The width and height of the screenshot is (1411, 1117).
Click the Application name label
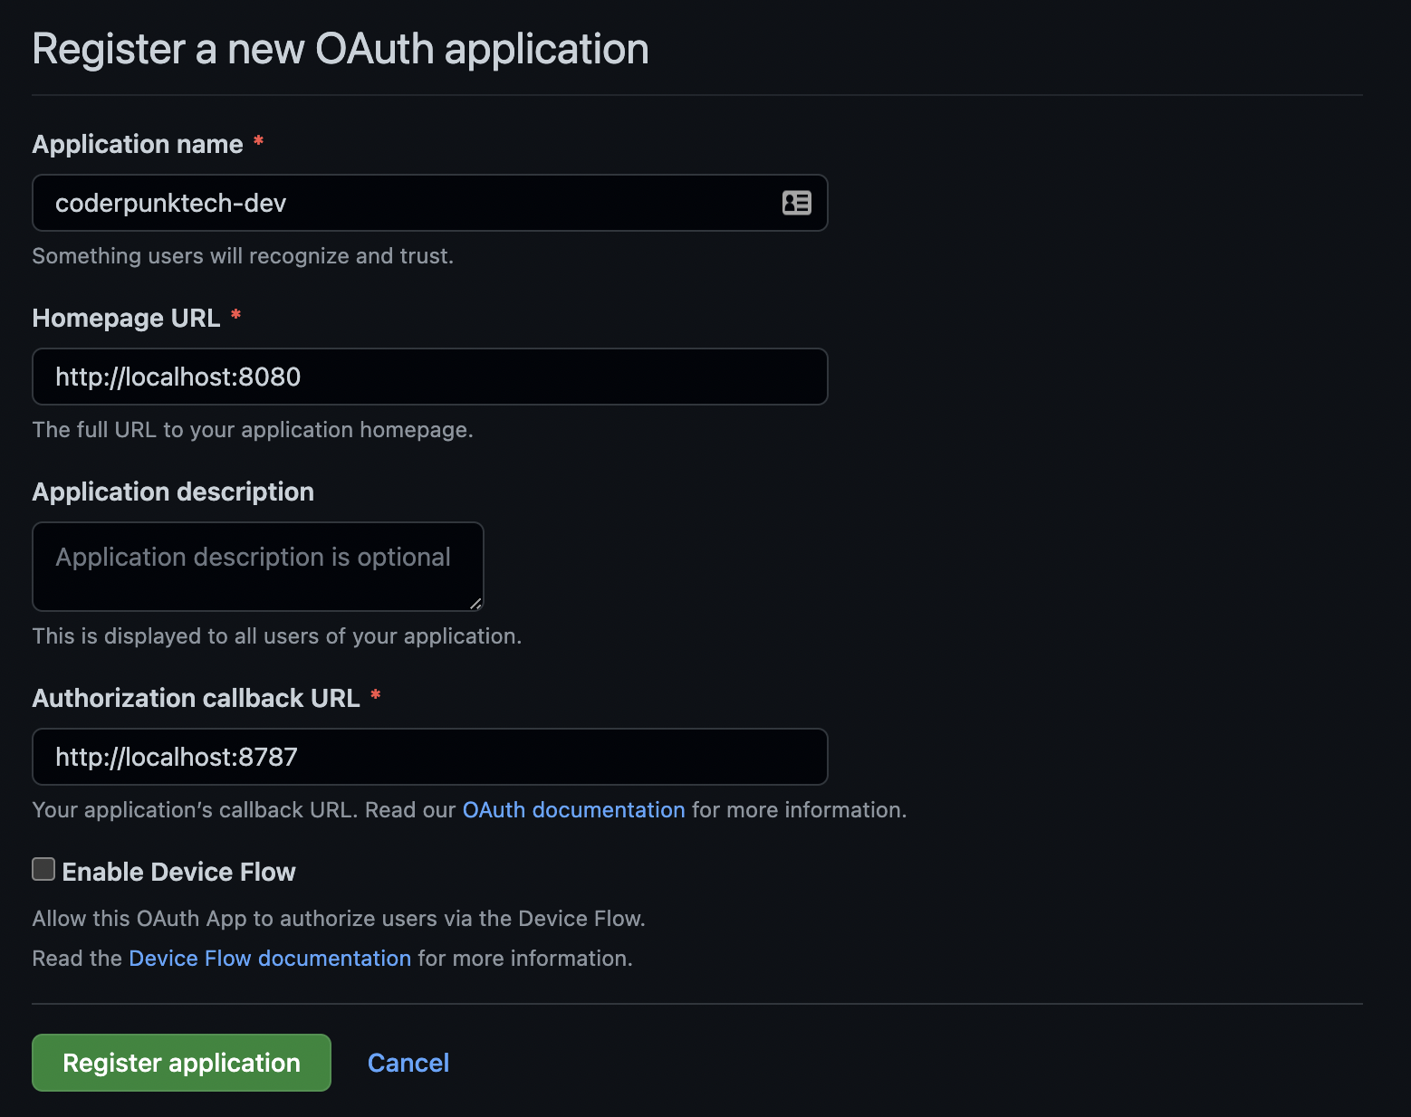[x=138, y=144]
